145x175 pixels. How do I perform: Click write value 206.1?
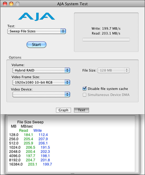coord(43,143)
